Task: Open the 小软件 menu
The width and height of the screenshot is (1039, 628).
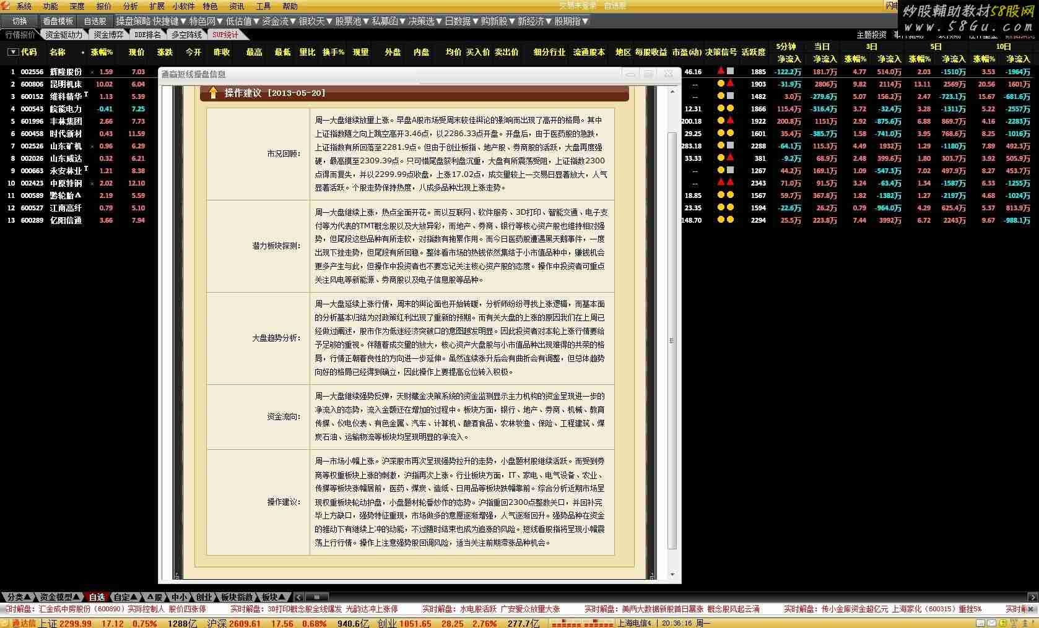Action: coord(184,6)
